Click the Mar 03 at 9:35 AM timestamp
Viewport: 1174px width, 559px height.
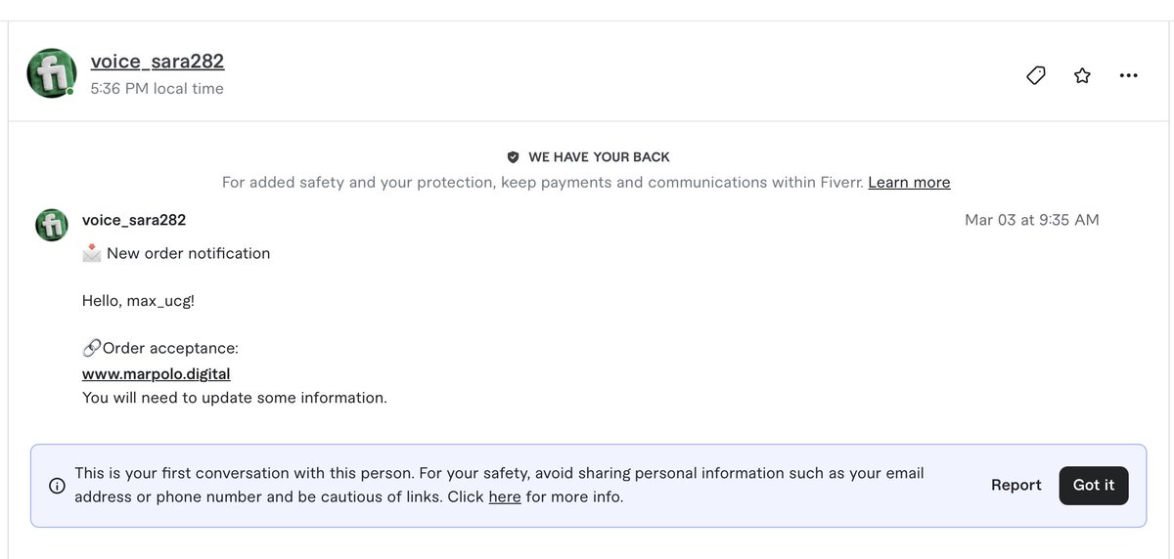point(1032,220)
